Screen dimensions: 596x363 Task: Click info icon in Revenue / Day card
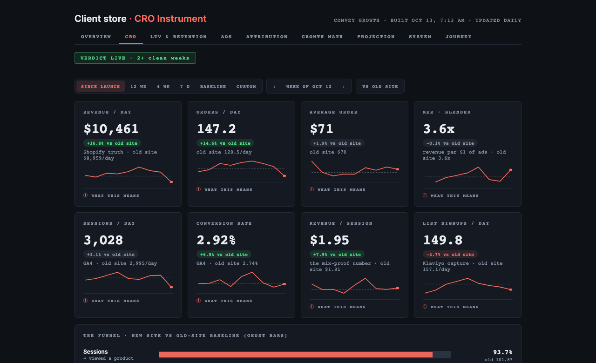click(x=85, y=195)
